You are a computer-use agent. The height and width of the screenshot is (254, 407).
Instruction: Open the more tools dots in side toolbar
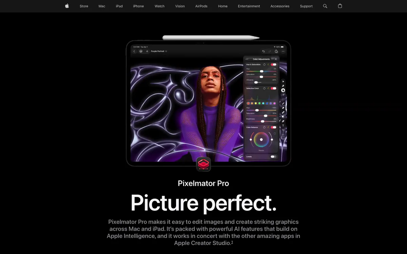click(283, 134)
